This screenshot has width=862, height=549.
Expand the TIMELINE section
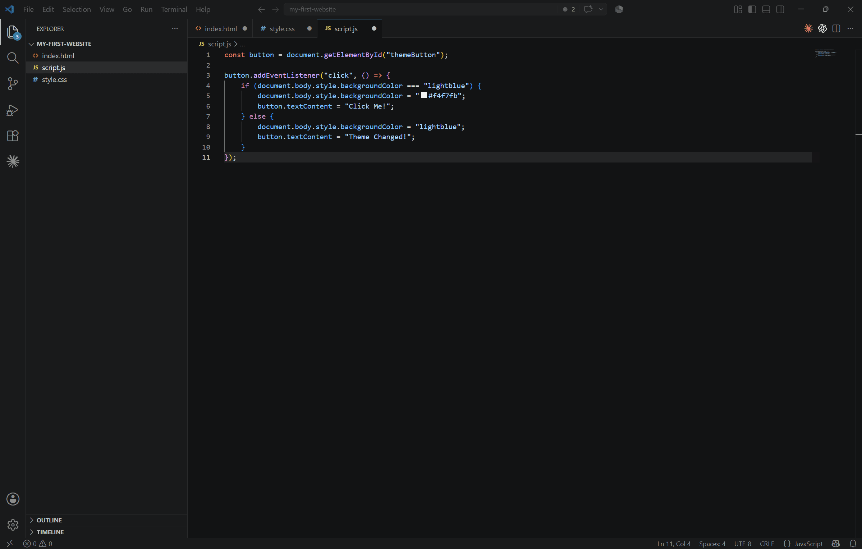click(x=106, y=532)
